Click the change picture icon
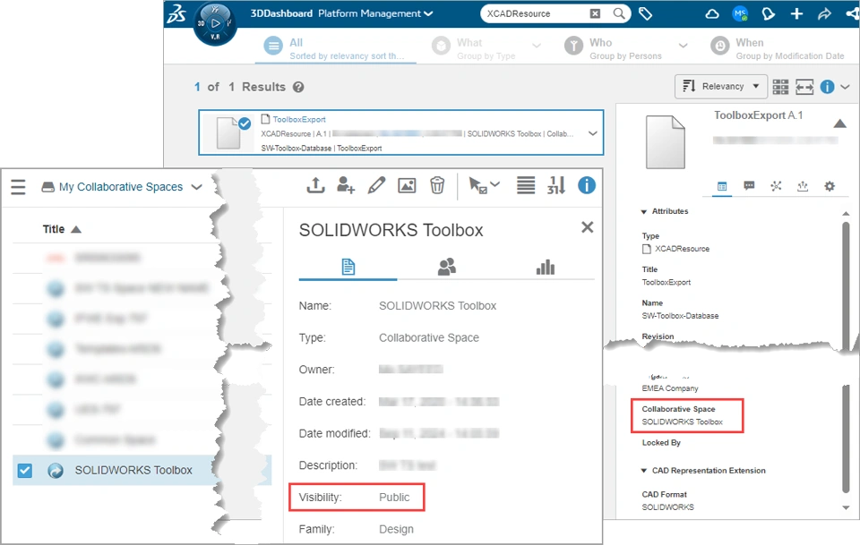 coord(407,185)
